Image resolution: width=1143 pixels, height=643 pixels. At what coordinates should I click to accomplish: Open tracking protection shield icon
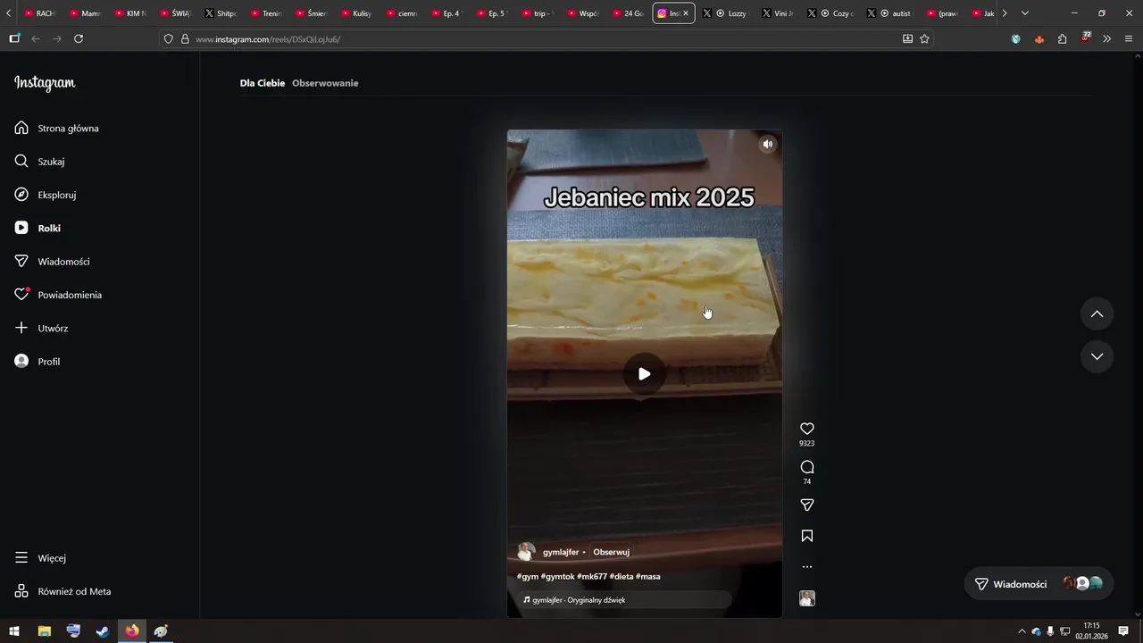click(168, 39)
